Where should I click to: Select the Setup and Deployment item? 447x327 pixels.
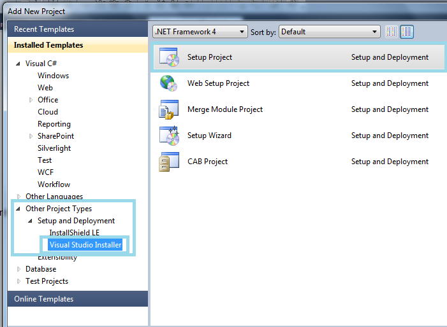click(76, 221)
